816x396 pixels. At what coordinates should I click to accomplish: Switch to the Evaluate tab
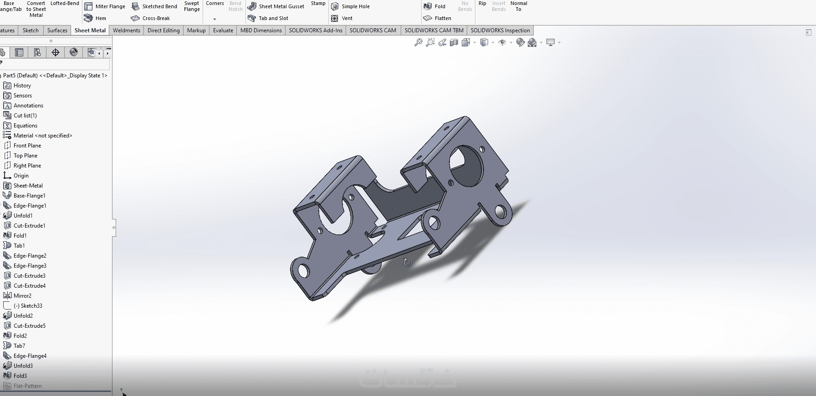click(x=223, y=30)
